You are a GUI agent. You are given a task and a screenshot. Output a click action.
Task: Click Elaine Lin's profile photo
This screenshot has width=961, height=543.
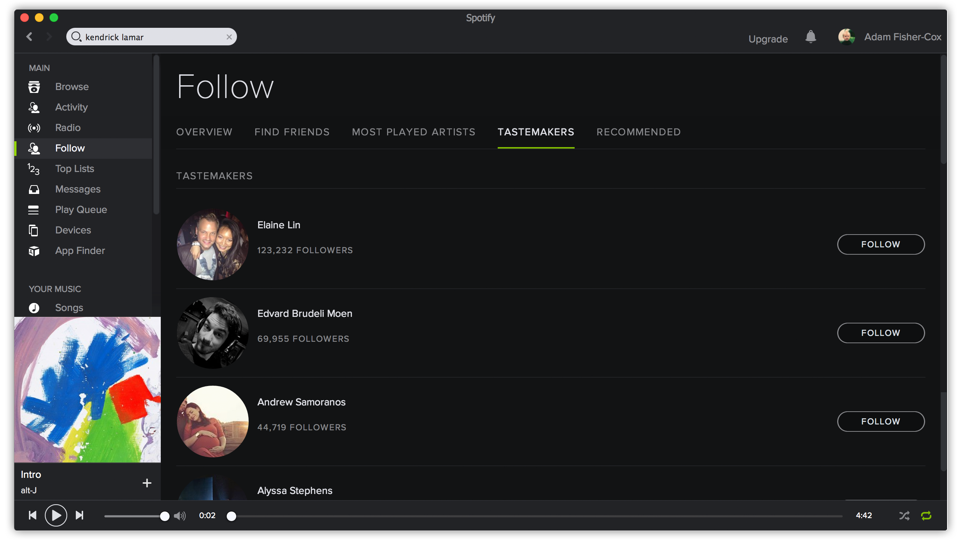[213, 244]
